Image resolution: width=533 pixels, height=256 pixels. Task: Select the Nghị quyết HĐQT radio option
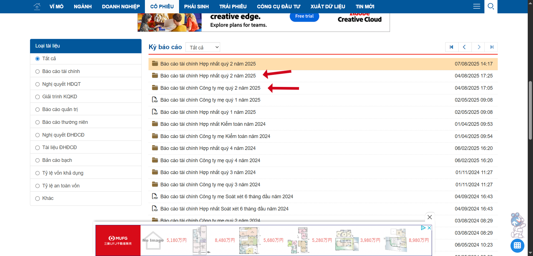pyautogui.click(x=37, y=84)
